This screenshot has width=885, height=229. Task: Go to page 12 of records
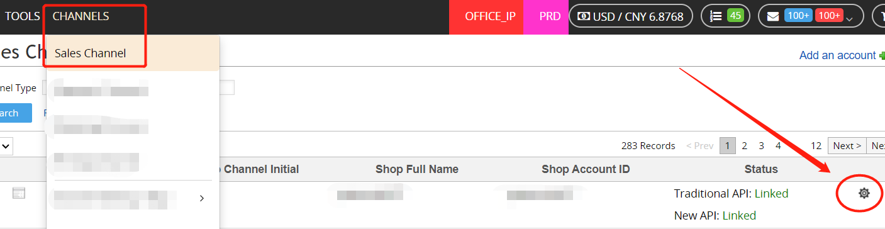coord(816,145)
